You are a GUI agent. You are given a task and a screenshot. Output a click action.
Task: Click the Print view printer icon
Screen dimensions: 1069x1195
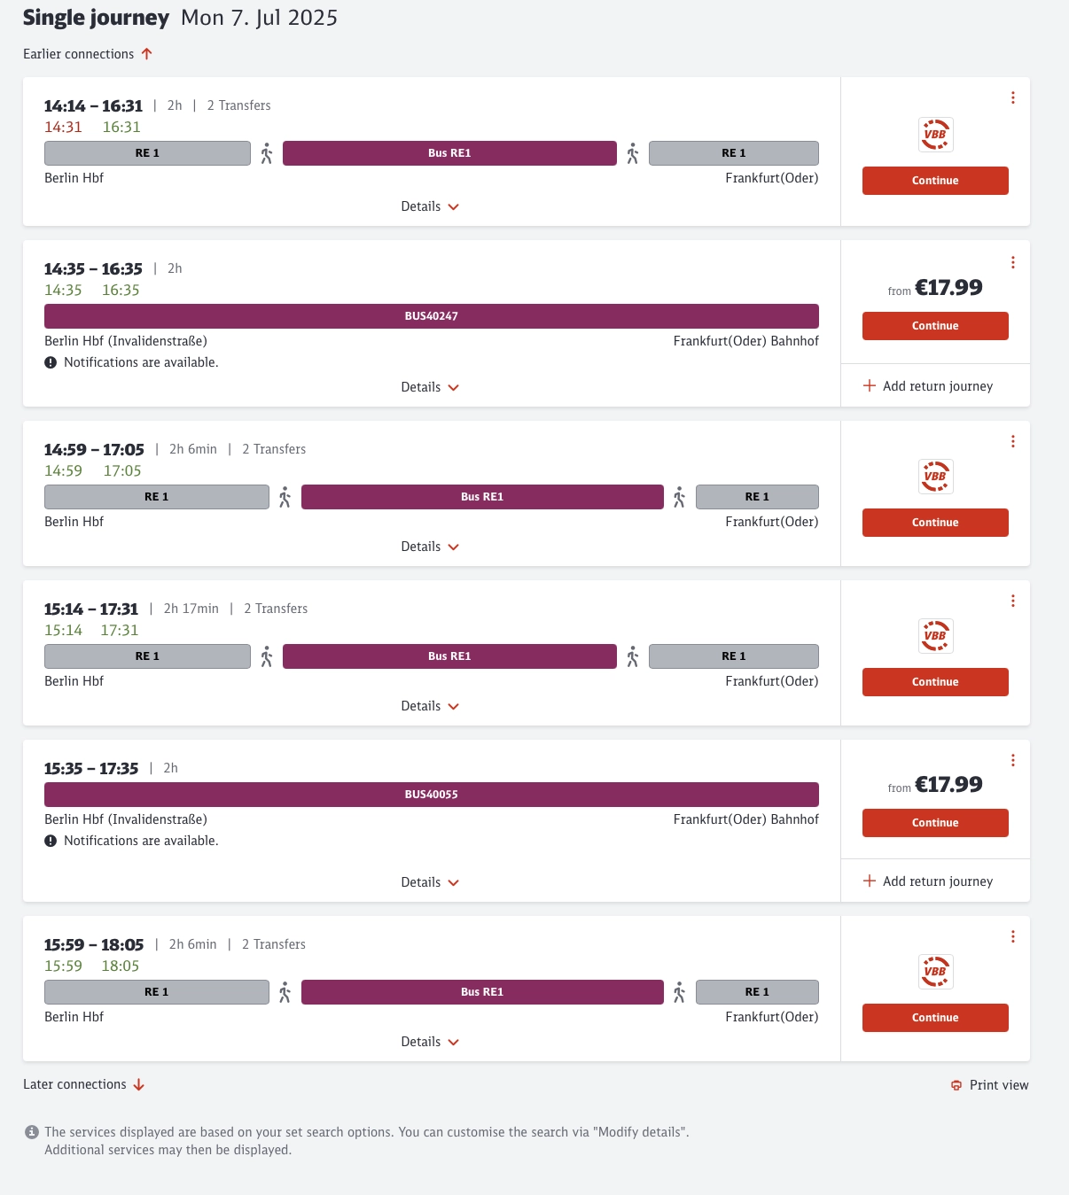tap(956, 1085)
